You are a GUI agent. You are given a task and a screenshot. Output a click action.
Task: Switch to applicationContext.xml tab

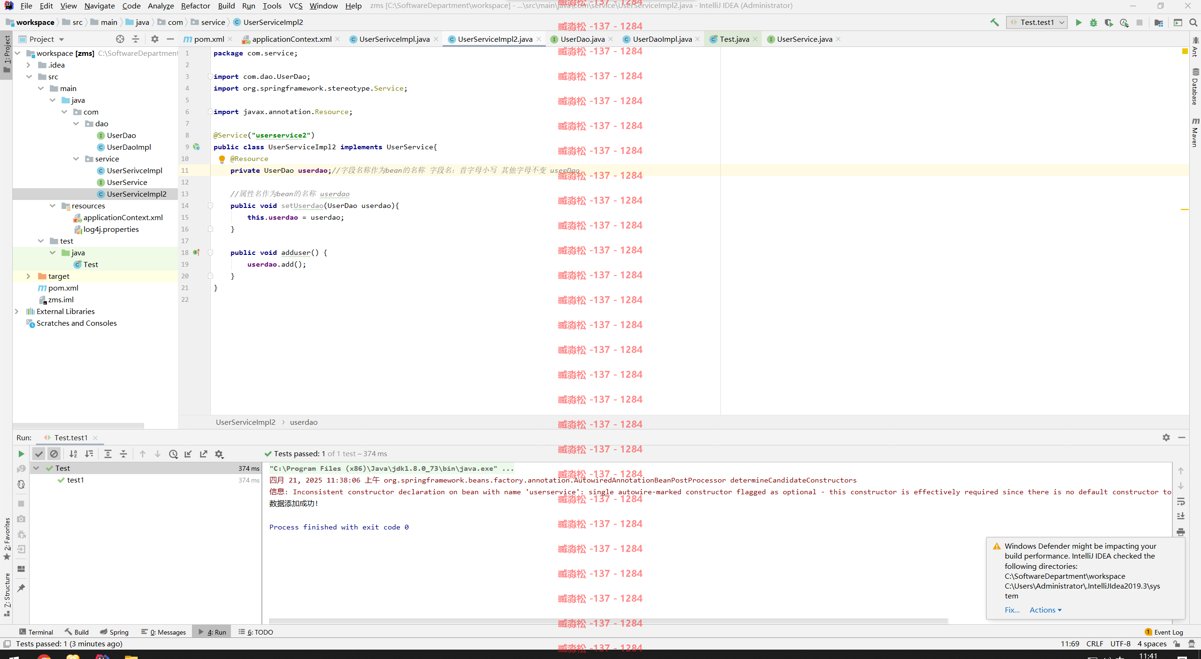pyautogui.click(x=291, y=39)
